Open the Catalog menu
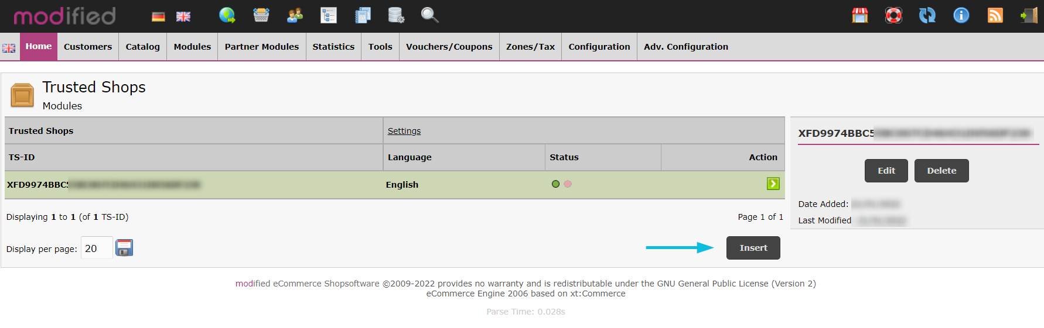The width and height of the screenshot is (1044, 328). pos(142,47)
